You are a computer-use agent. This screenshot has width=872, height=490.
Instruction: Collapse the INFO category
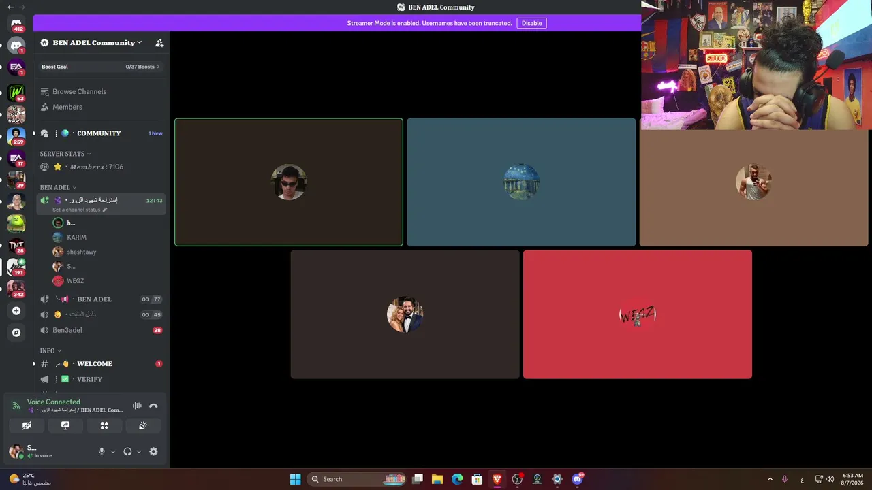pyautogui.click(x=50, y=350)
